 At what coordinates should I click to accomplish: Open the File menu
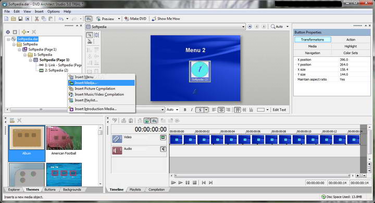(x=7, y=11)
